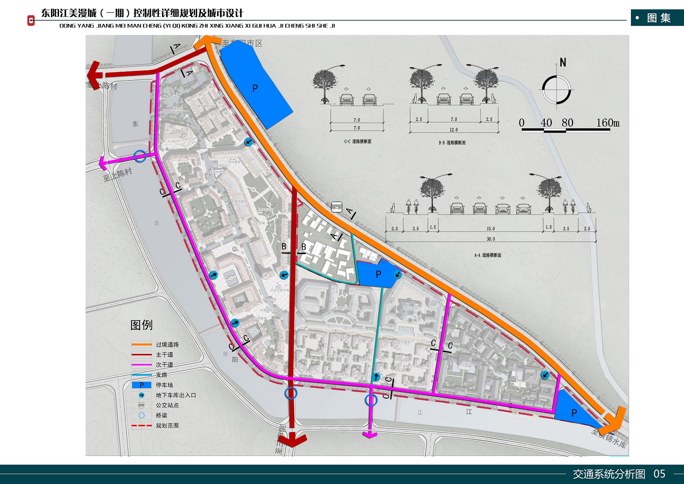Image resolution: width=684 pixels, height=484 pixels.
Task: Click the blue parking symbol in the legend
Action: [x=142, y=385]
